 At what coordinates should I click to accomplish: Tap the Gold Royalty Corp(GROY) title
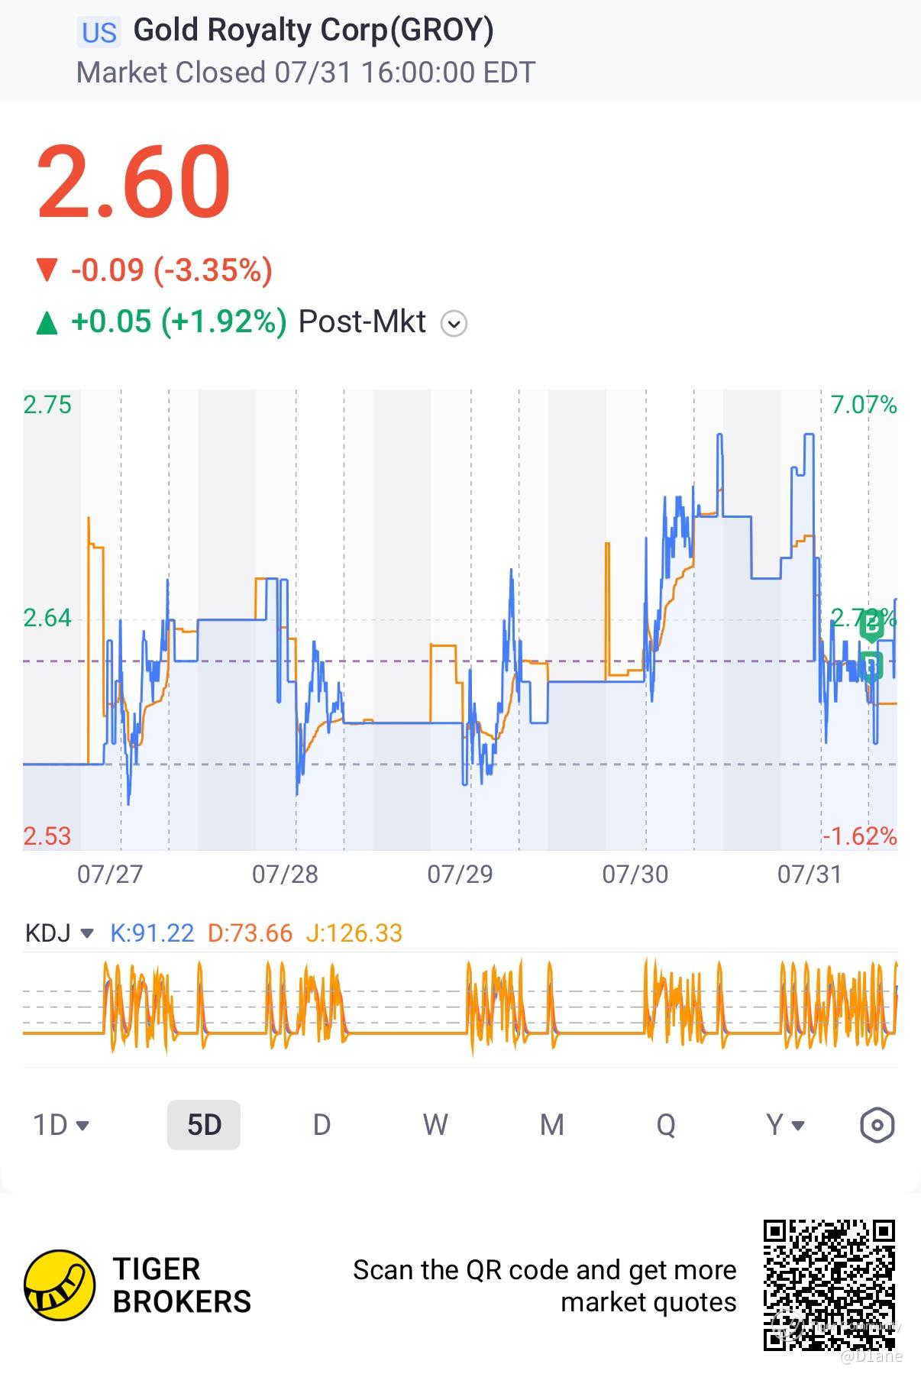tap(314, 31)
